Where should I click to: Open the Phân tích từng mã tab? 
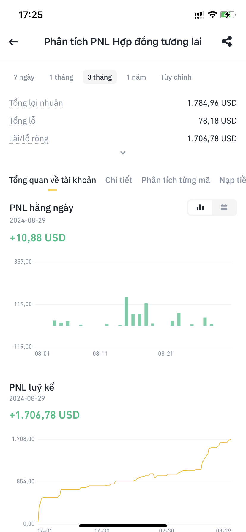click(x=176, y=180)
